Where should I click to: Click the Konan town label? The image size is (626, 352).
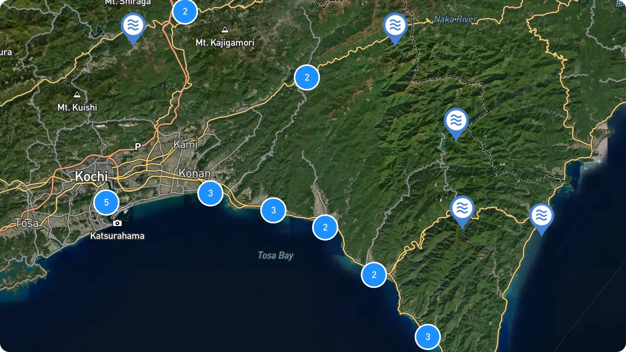click(x=194, y=173)
